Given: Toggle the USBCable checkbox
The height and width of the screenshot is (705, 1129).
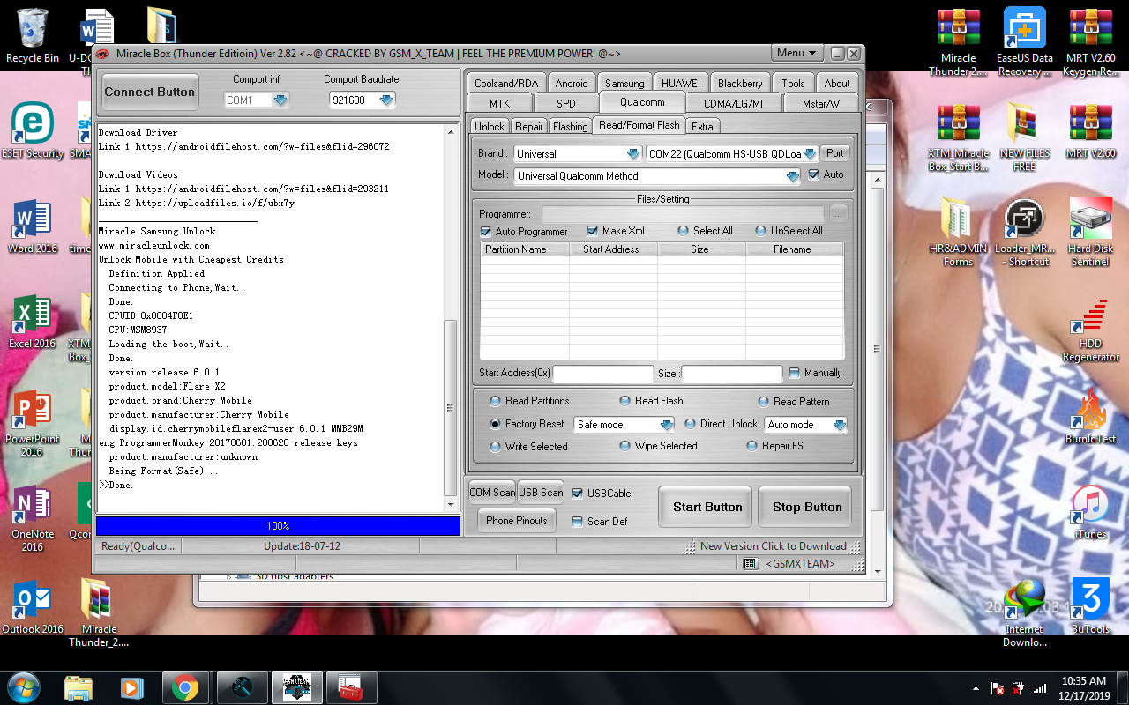Looking at the screenshot, I should point(577,493).
